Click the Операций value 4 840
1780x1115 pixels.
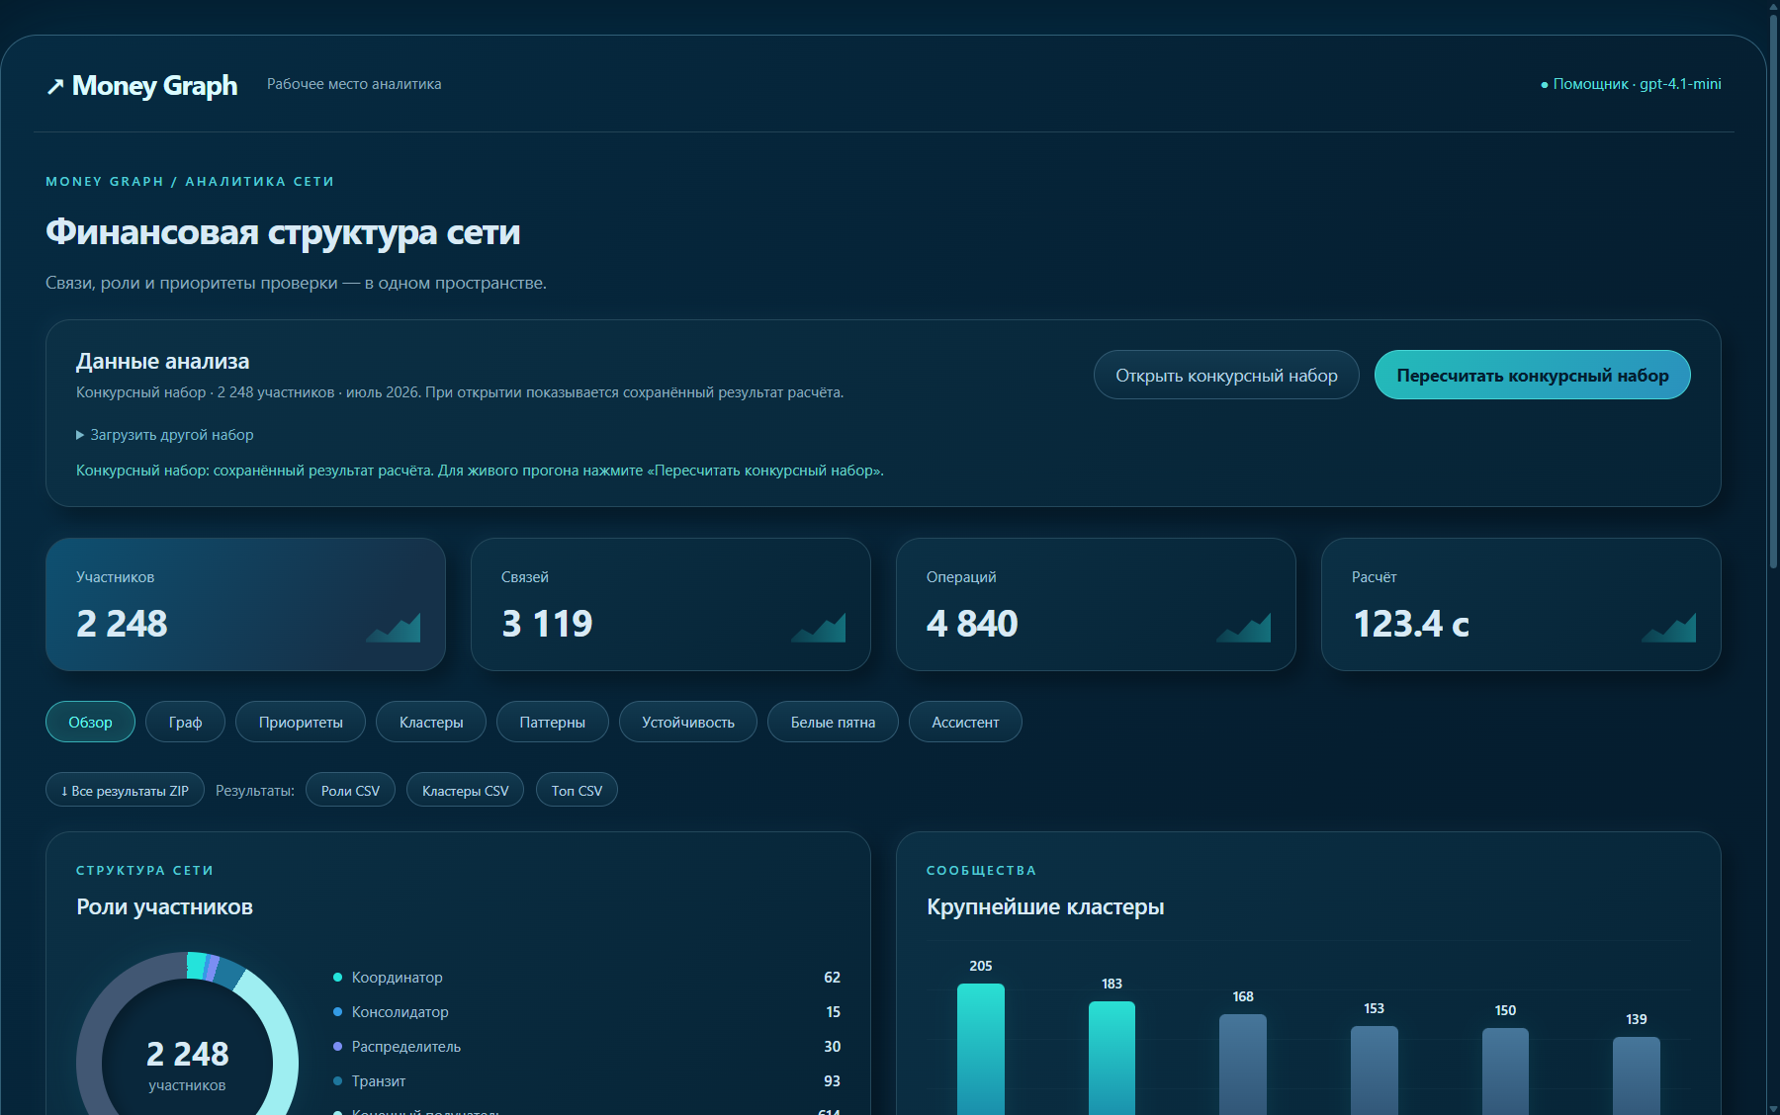pos(972,624)
